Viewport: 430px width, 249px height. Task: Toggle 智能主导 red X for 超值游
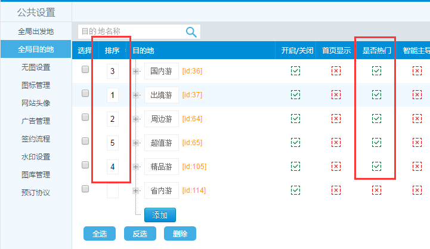(x=417, y=142)
